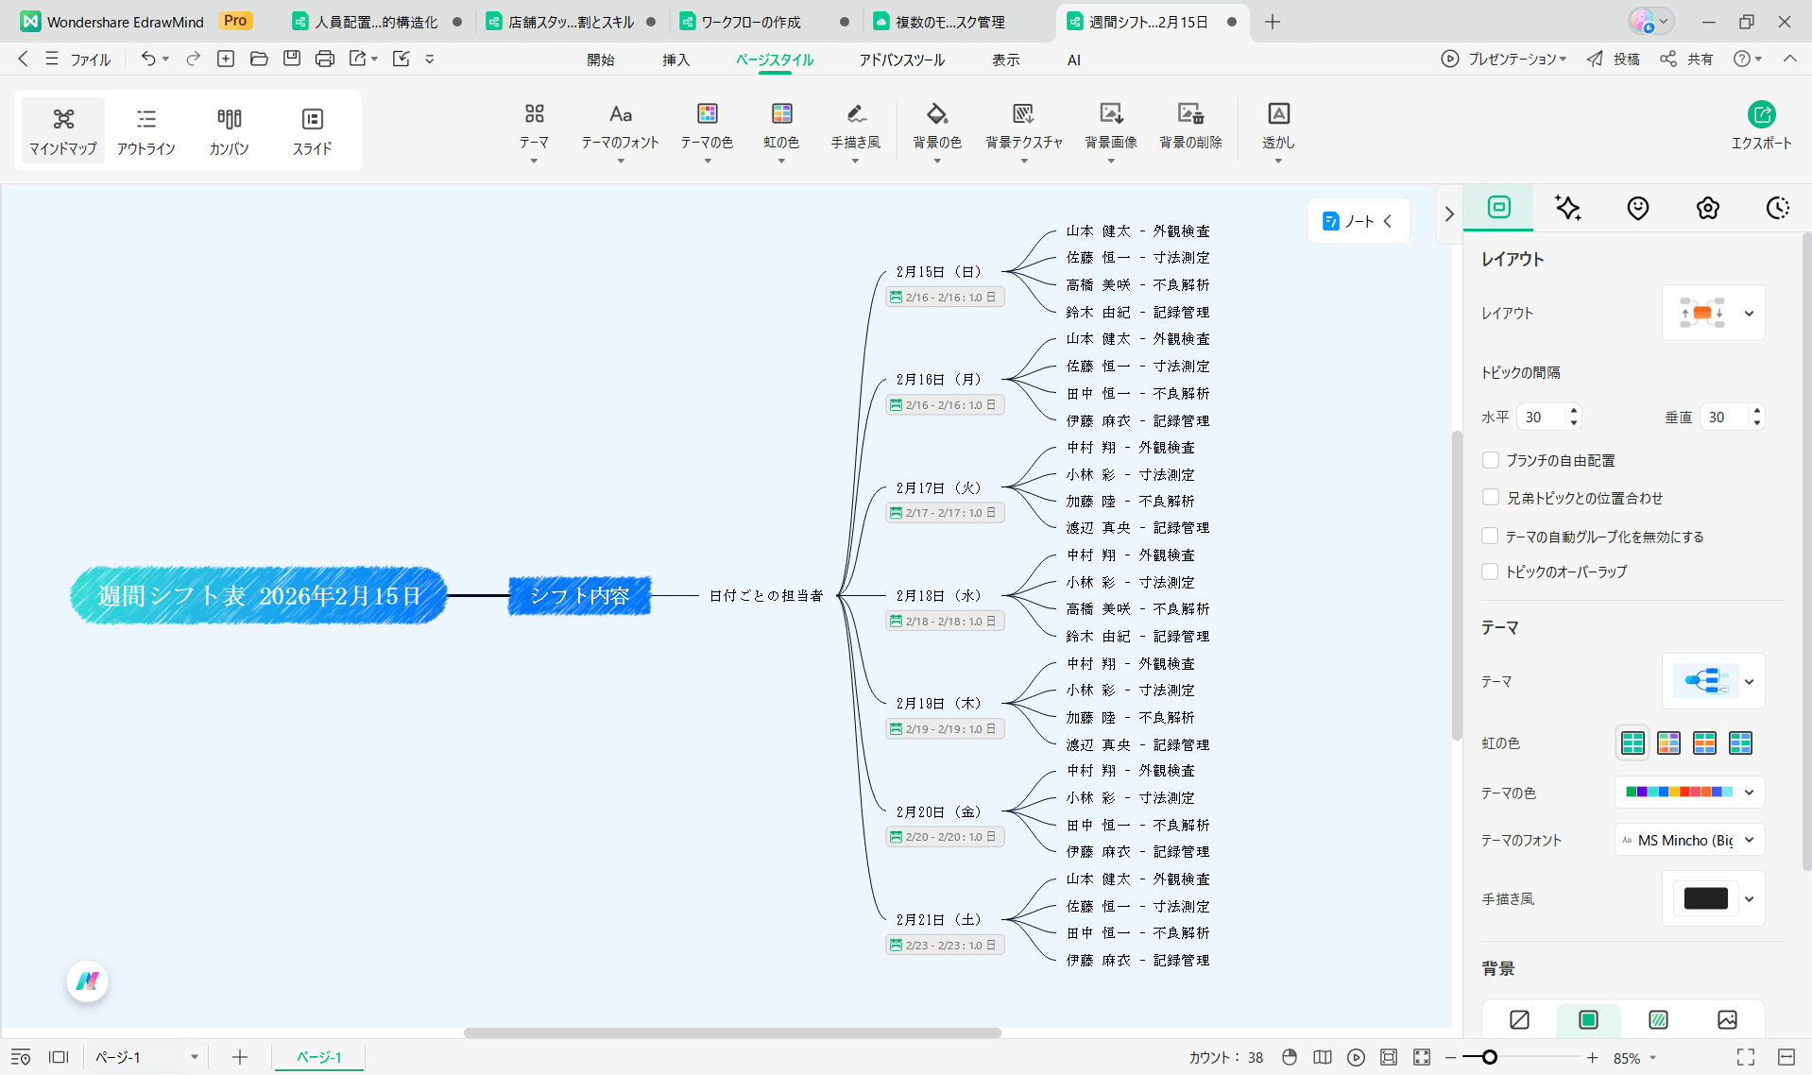Open the 透かし watermark tool

pyautogui.click(x=1277, y=129)
